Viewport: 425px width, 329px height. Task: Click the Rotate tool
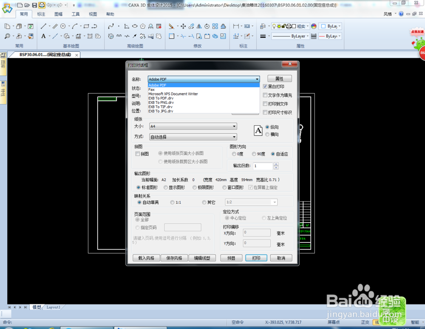(x=207, y=26)
